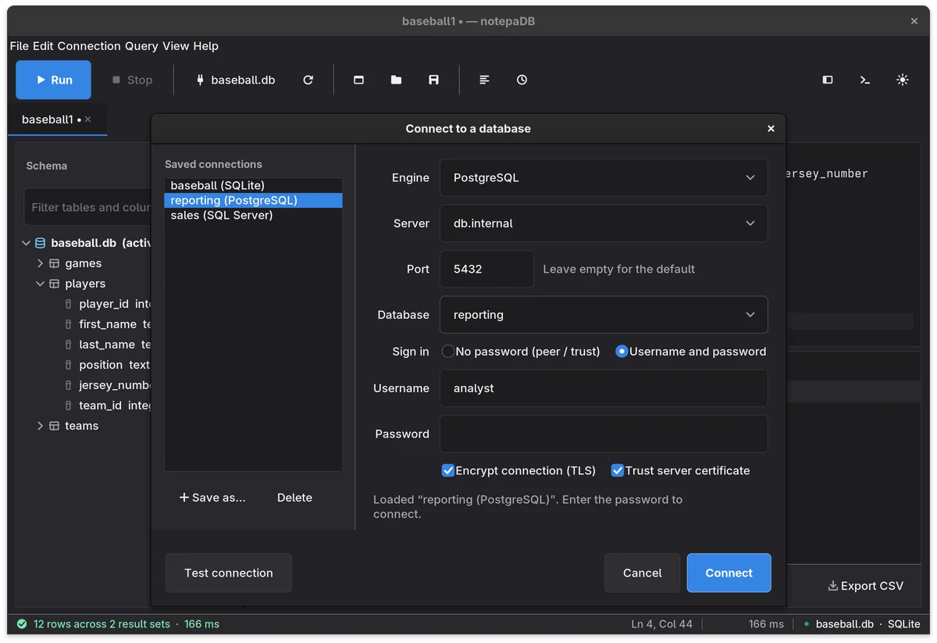Viewport: 937px width, 643px height.
Task: Click the Test connection button
Action: 229,573
